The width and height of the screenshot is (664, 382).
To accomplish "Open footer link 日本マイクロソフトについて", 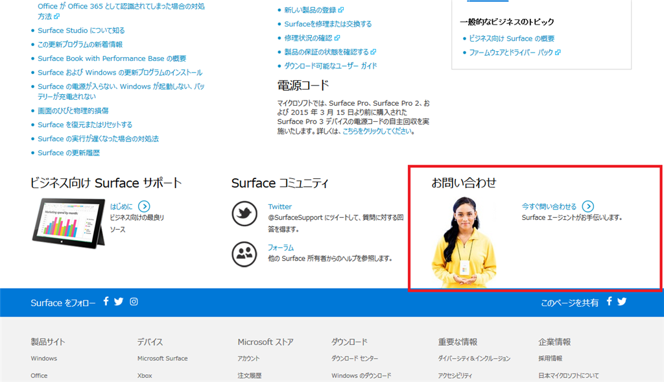I will (x=568, y=376).
